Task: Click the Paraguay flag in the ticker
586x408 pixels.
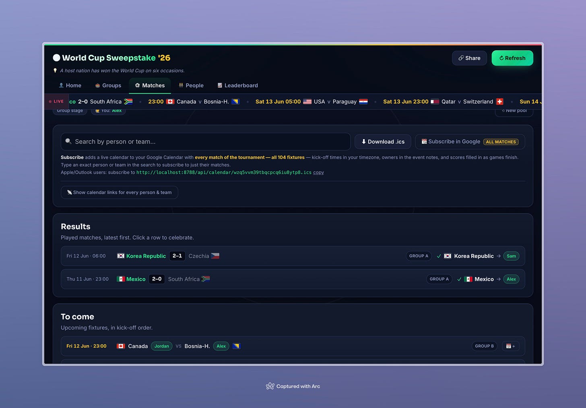Action: point(363,101)
